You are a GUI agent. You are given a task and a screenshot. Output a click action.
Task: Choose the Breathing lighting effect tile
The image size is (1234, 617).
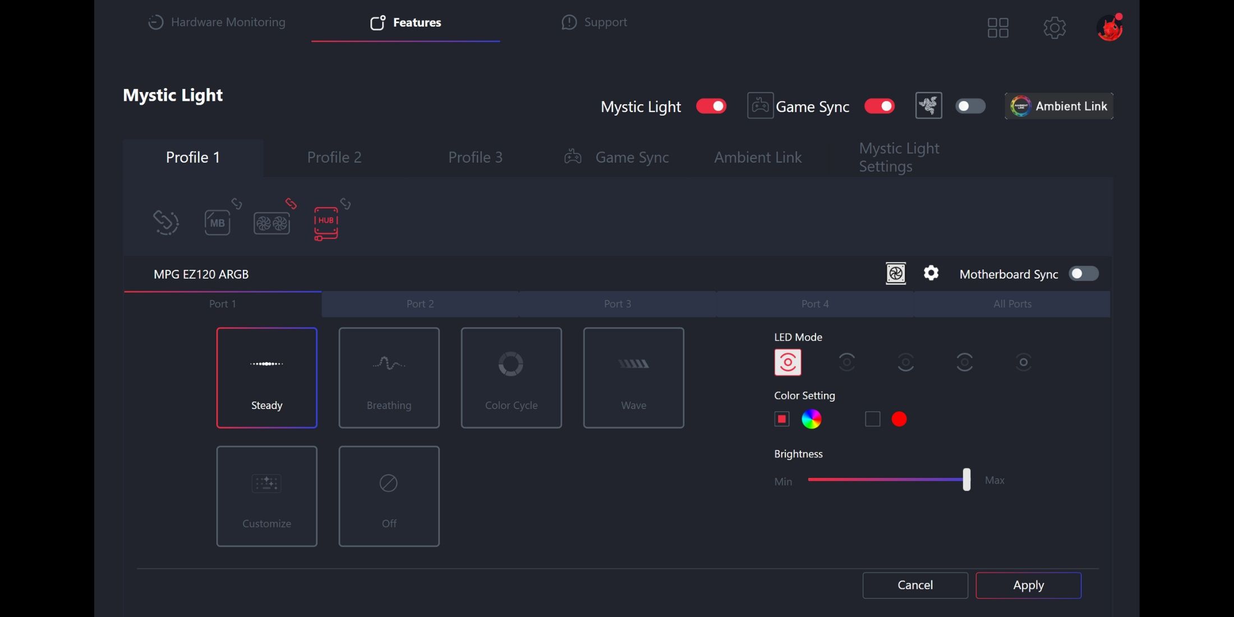click(x=389, y=377)
